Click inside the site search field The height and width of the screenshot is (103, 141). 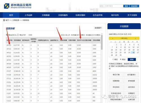click(111, 6)
